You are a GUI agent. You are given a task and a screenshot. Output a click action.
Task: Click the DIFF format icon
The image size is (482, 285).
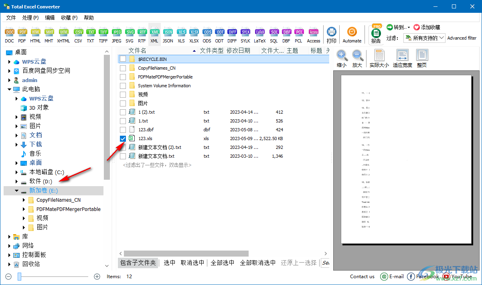(232, 36)
